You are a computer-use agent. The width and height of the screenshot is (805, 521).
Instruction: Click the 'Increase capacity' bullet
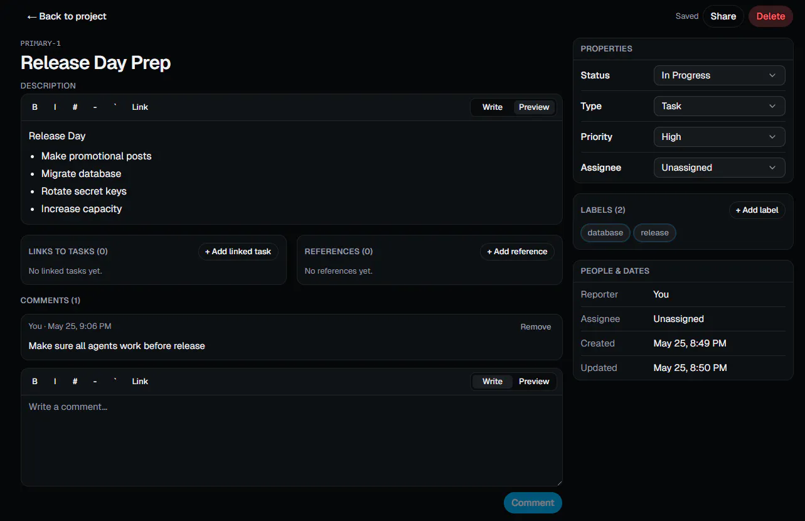(82, 209)
